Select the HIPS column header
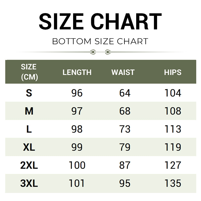This screenshot has width=201, height=201. (x=173, y=72)
